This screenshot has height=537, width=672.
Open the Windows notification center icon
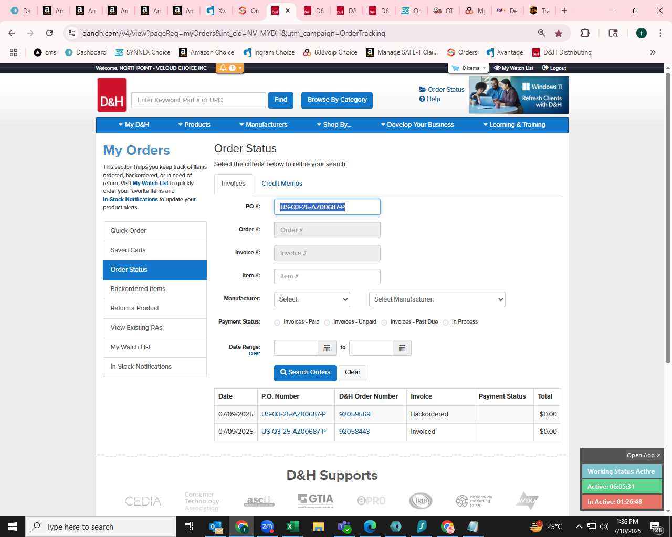coord(657,527)
